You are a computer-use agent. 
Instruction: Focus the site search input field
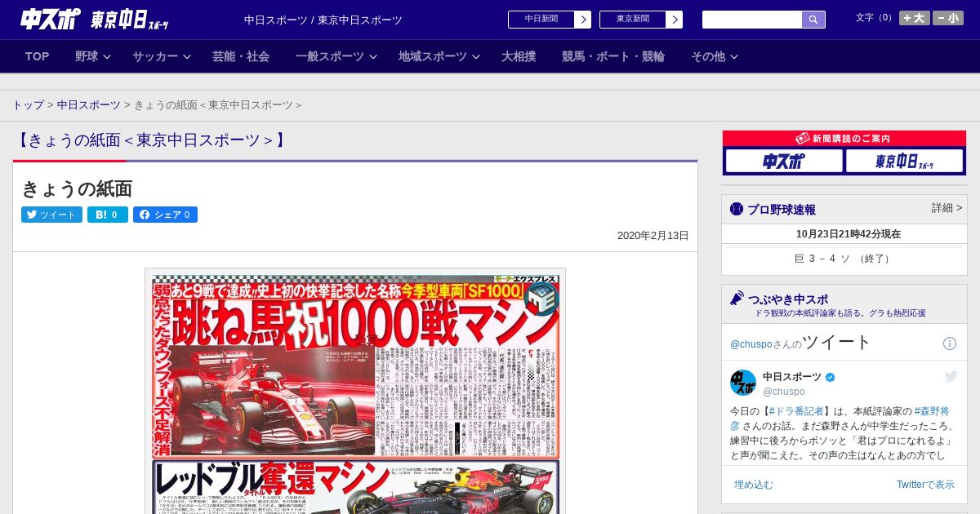tap(752, 20)
